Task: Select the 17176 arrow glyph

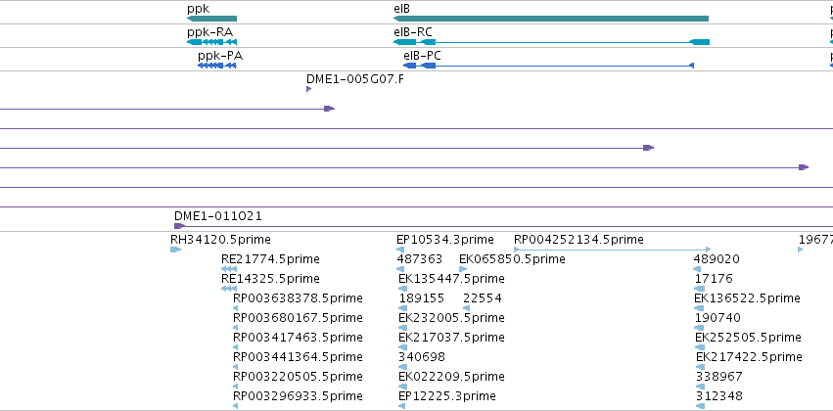Action: click(700, 289)
